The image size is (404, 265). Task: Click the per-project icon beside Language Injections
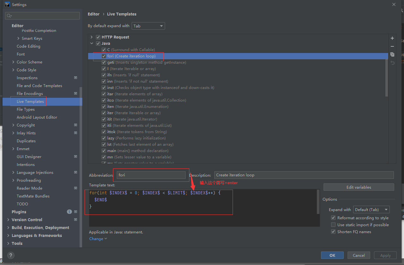(x=75, y=172)
